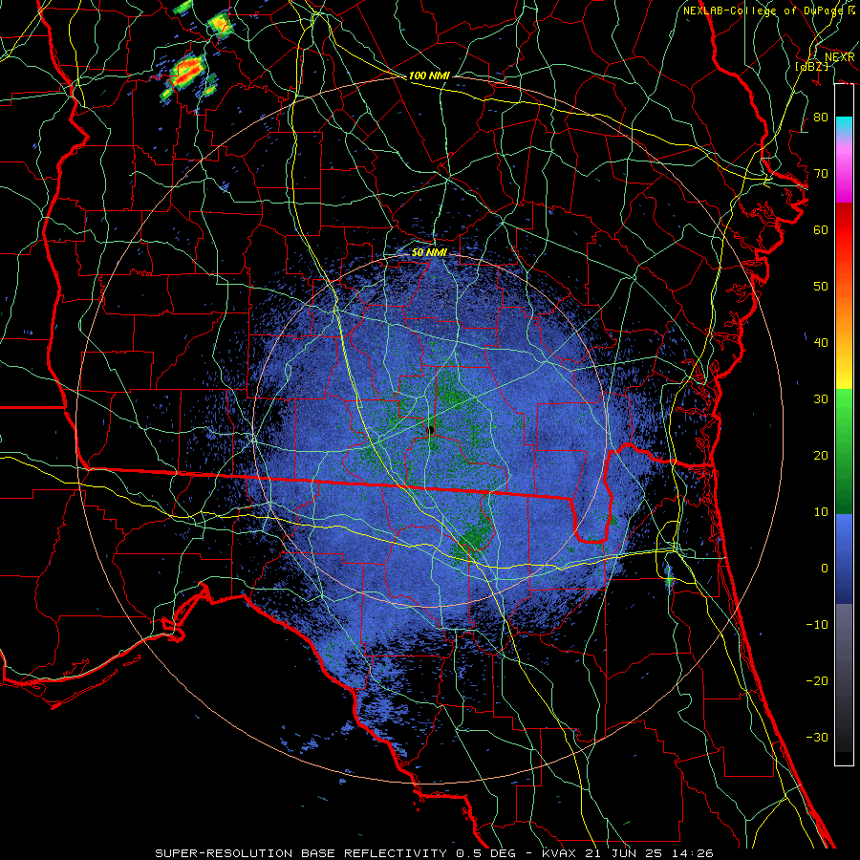Click the 30 dBZ scale label
This screenshot has height=860, width=860.
pos(821,399)
